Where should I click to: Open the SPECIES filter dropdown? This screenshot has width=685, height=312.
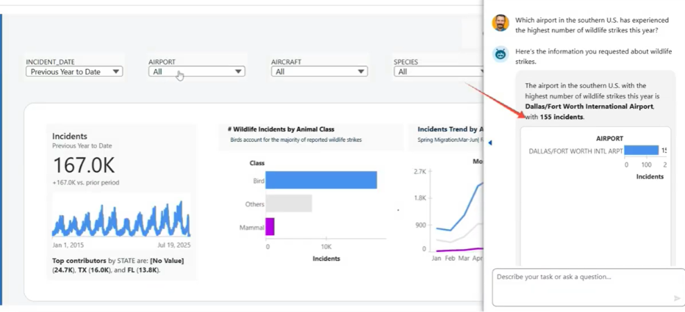[x=439, y=72]
